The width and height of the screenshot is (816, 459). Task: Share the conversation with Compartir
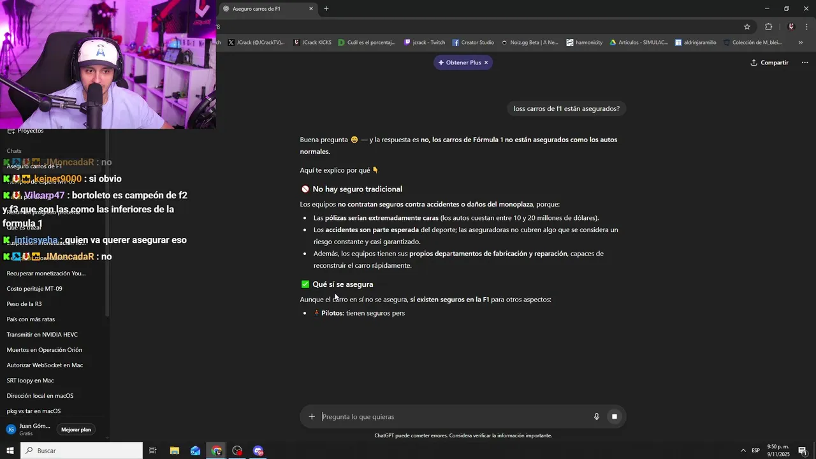(769, 62)
